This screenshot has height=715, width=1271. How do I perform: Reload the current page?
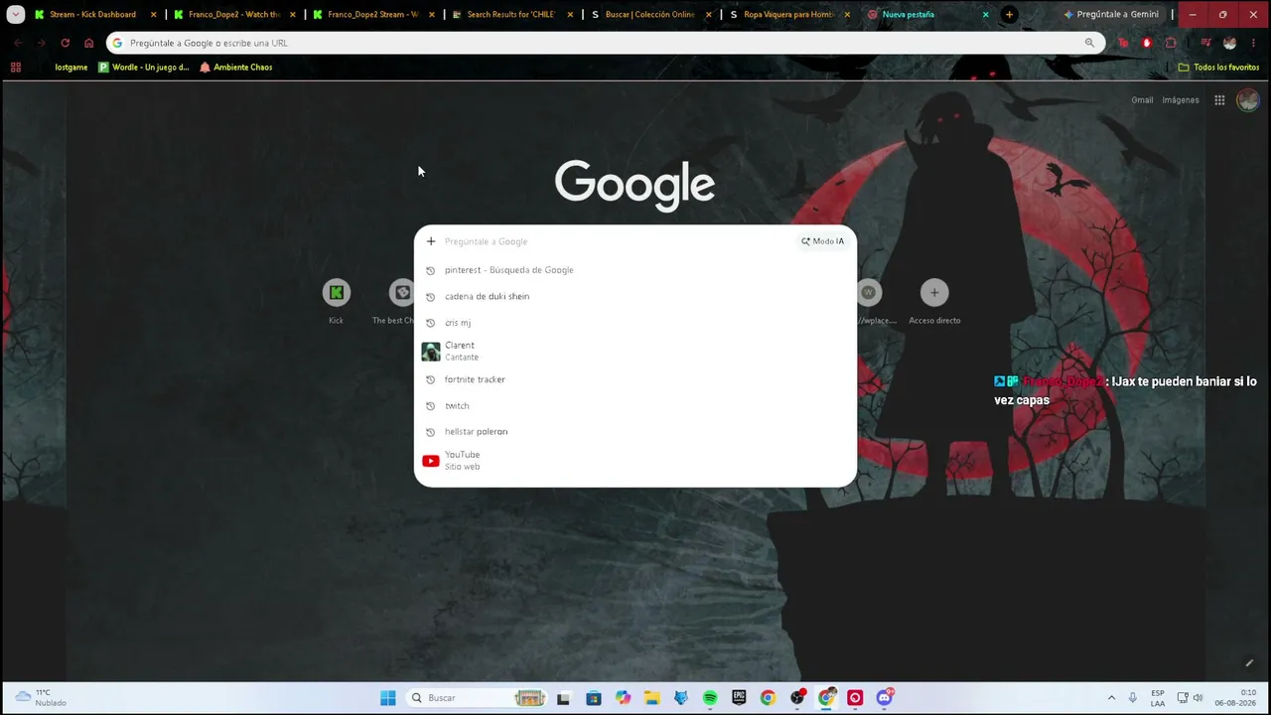pos(66,43)
